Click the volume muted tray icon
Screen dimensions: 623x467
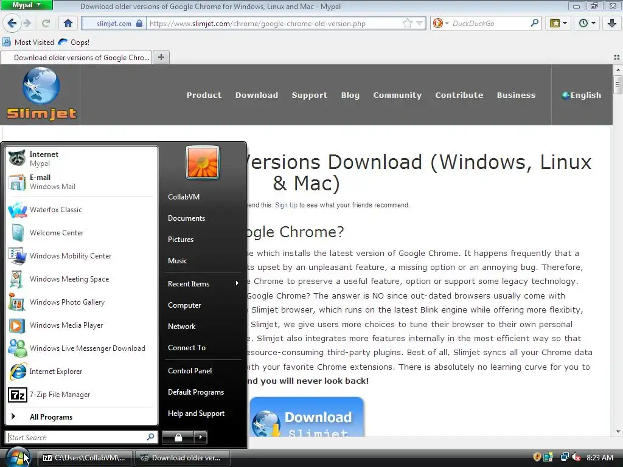(576, 457)
